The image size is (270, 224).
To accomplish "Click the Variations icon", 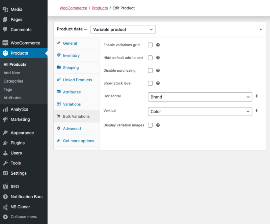I will (x=59, y=104).
